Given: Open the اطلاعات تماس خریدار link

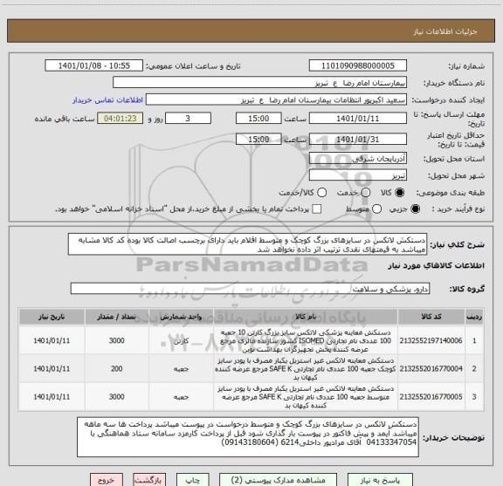Looking at the screenshot, I should (107, 100).
